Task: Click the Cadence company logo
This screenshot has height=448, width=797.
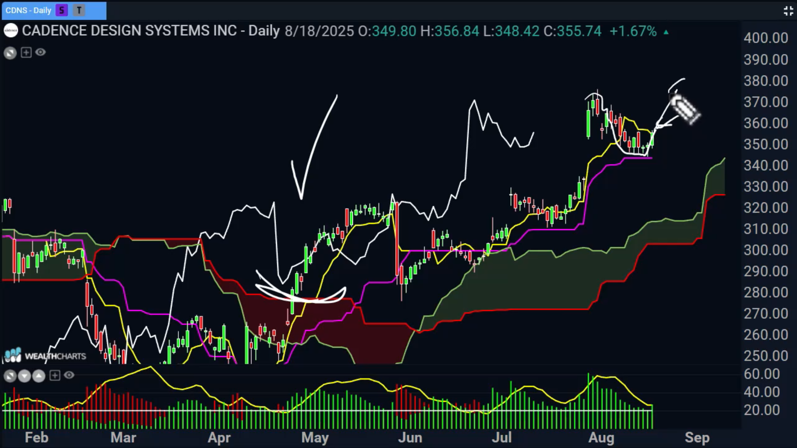Action: tap(11, 31)
